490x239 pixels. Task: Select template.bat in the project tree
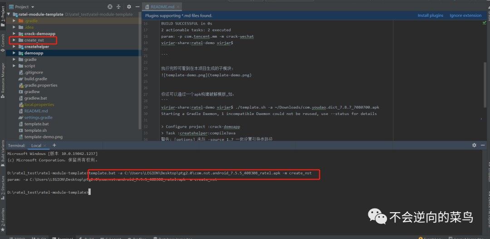pos(37,124)
